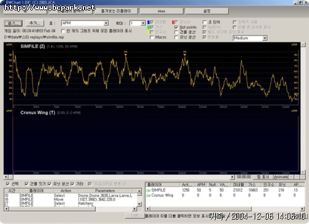This screenshot has width=309, height=224.
Task: Click the SIMFILE (Z) graph title
Action: [x=33, y=46]
